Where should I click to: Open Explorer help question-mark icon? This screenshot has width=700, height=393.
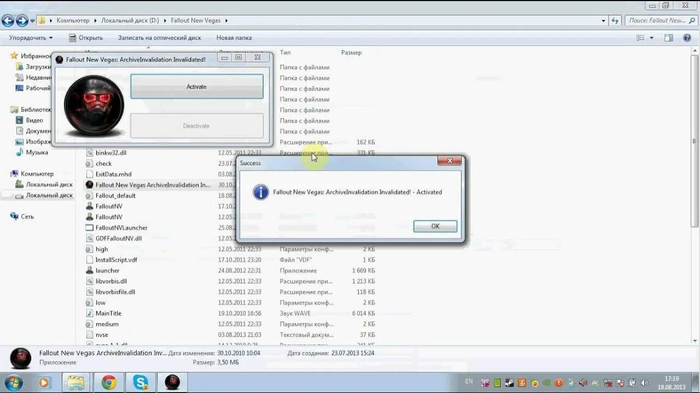(687, 38)
